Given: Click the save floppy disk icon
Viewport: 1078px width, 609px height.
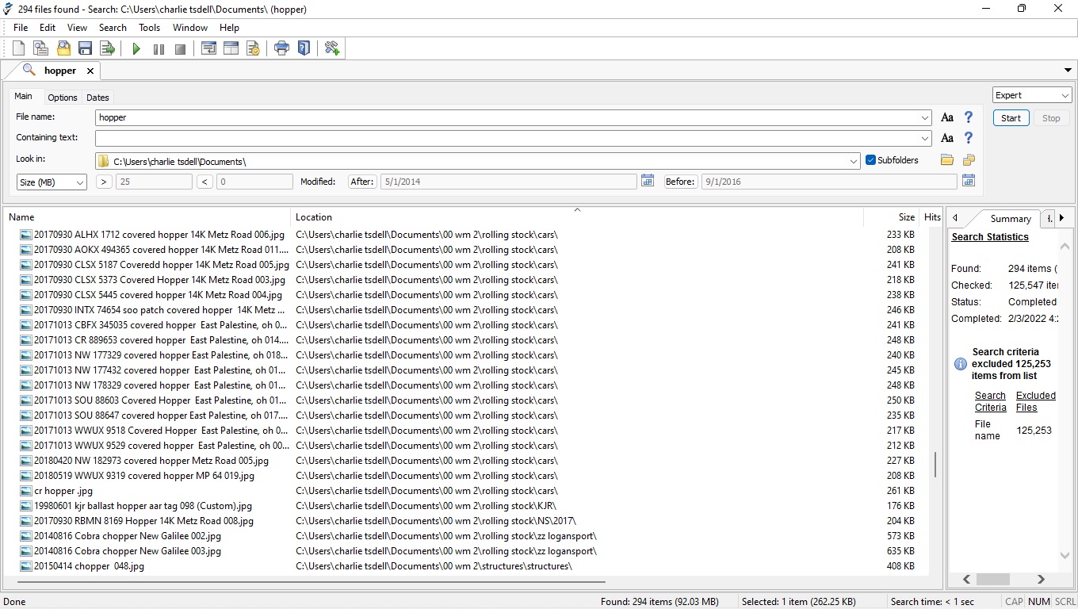Looking at the screenshot, I should point(85,49).
